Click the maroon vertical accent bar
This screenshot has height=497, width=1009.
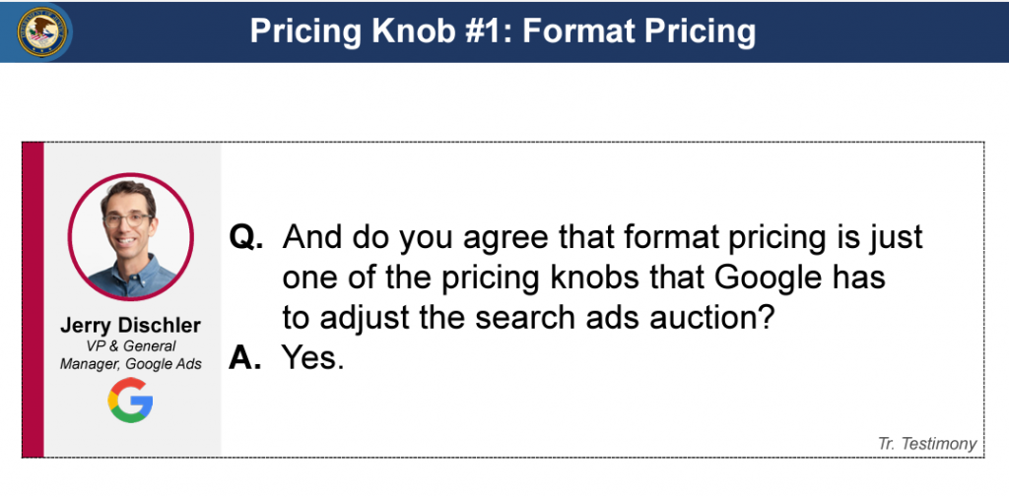33,299
